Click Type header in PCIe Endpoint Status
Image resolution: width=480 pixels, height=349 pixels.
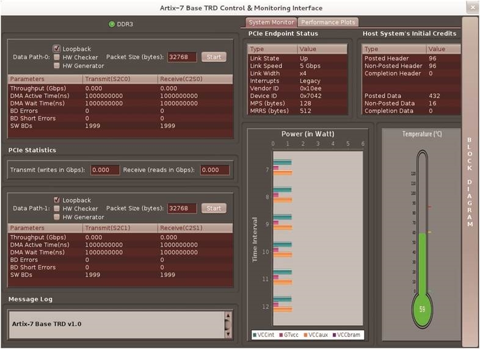coord(272,49)
